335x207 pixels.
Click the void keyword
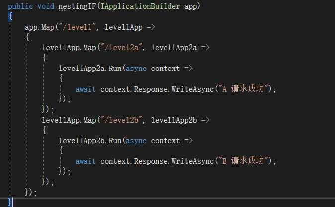(x=46, y=6)
